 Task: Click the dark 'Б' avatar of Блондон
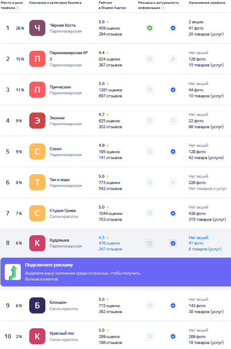tap(37, 305)
